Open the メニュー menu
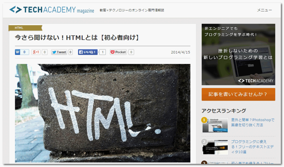 click(x=264, y=10)
